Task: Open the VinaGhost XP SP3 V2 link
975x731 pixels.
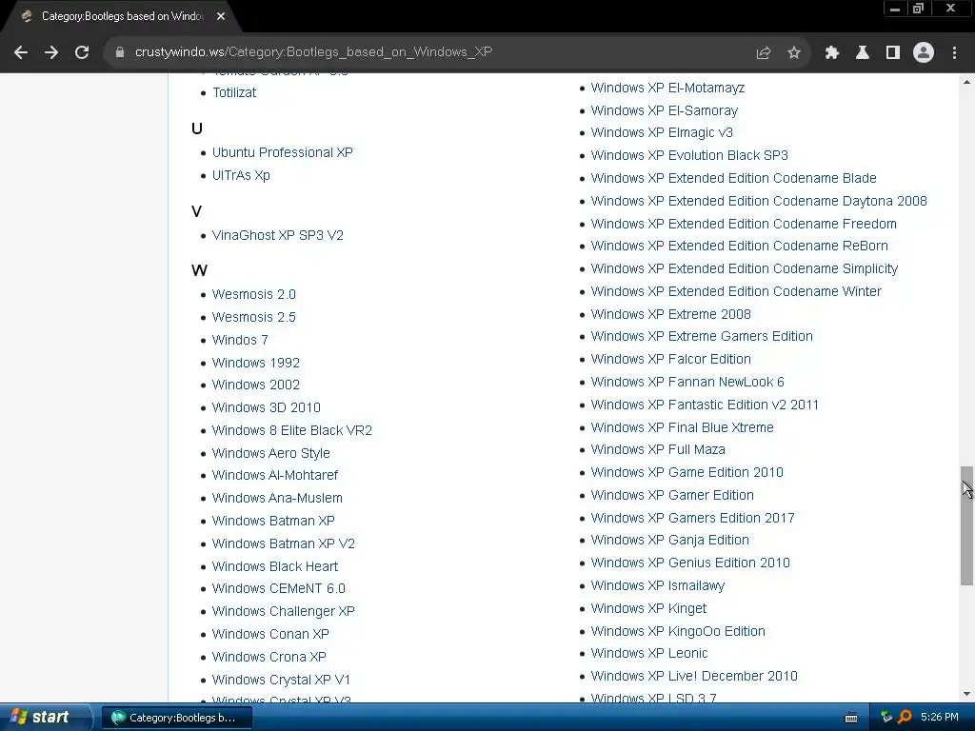Action: [277, 235]
